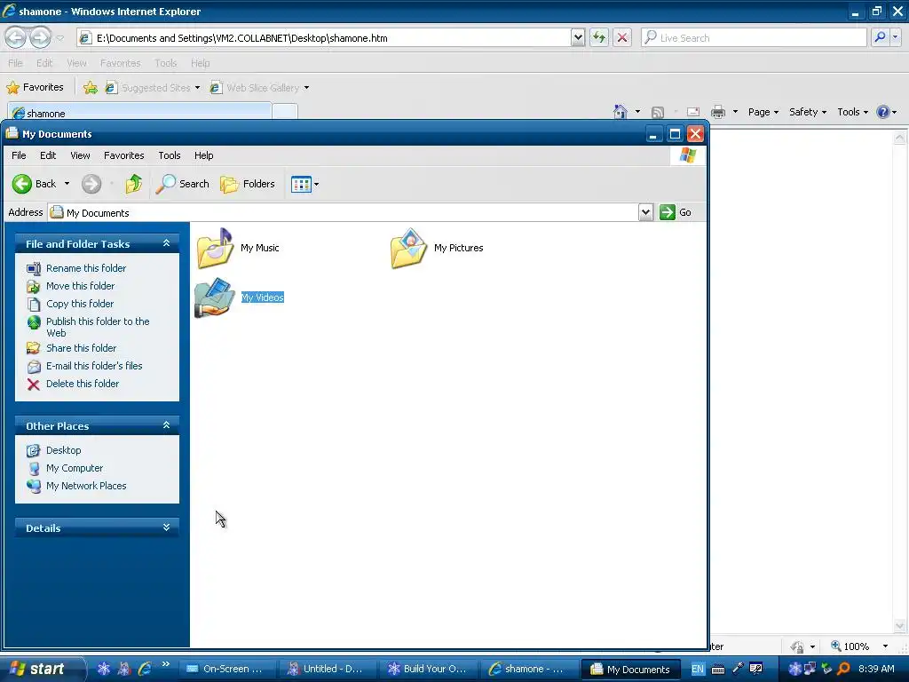Click the Back arrow in My Documents
This screenshot has width=909, height=682.
(22, 184)
